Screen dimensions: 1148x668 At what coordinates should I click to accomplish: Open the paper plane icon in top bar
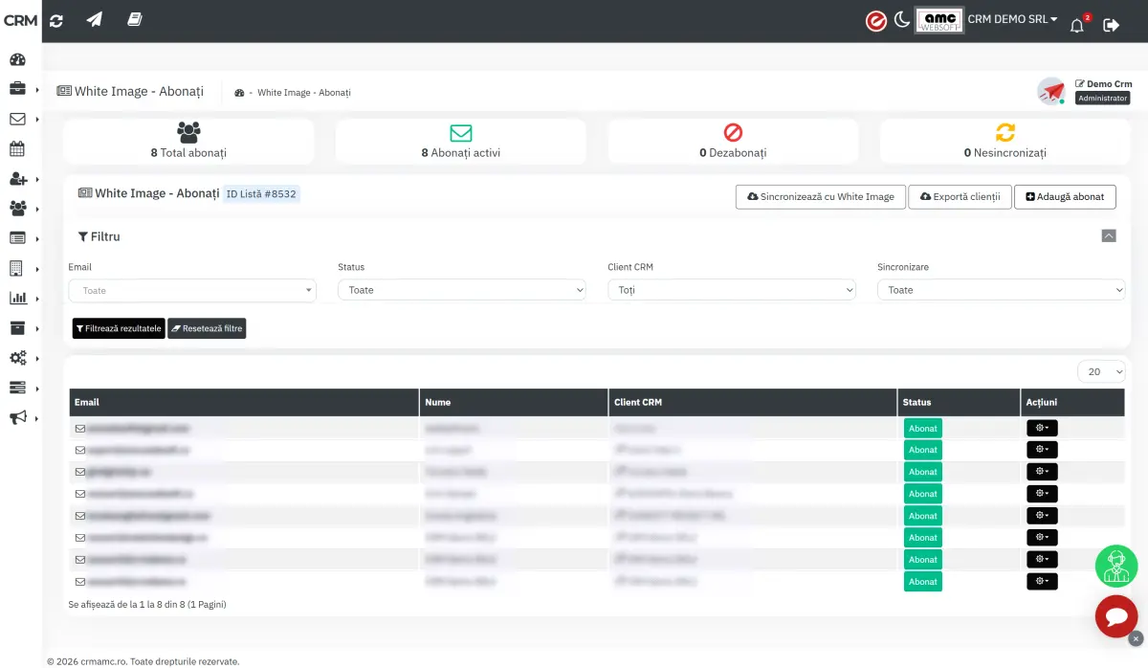coord(94,20)
